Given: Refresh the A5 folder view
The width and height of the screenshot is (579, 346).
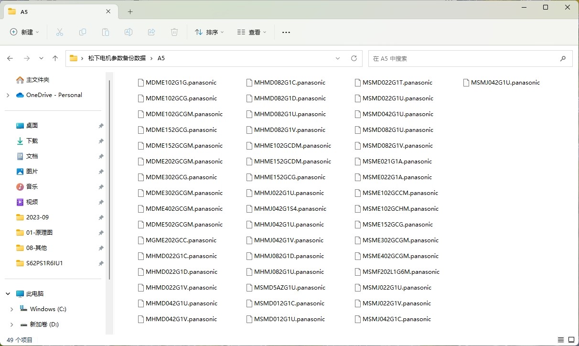Looking at the screenshot, I should 354,58.
